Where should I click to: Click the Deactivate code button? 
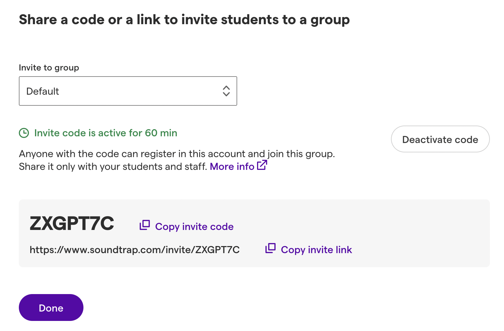[x=440, y=139]
